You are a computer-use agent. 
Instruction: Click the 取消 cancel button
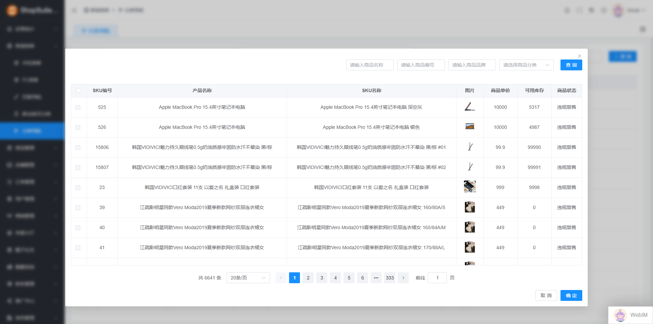(x=546, y=295)
